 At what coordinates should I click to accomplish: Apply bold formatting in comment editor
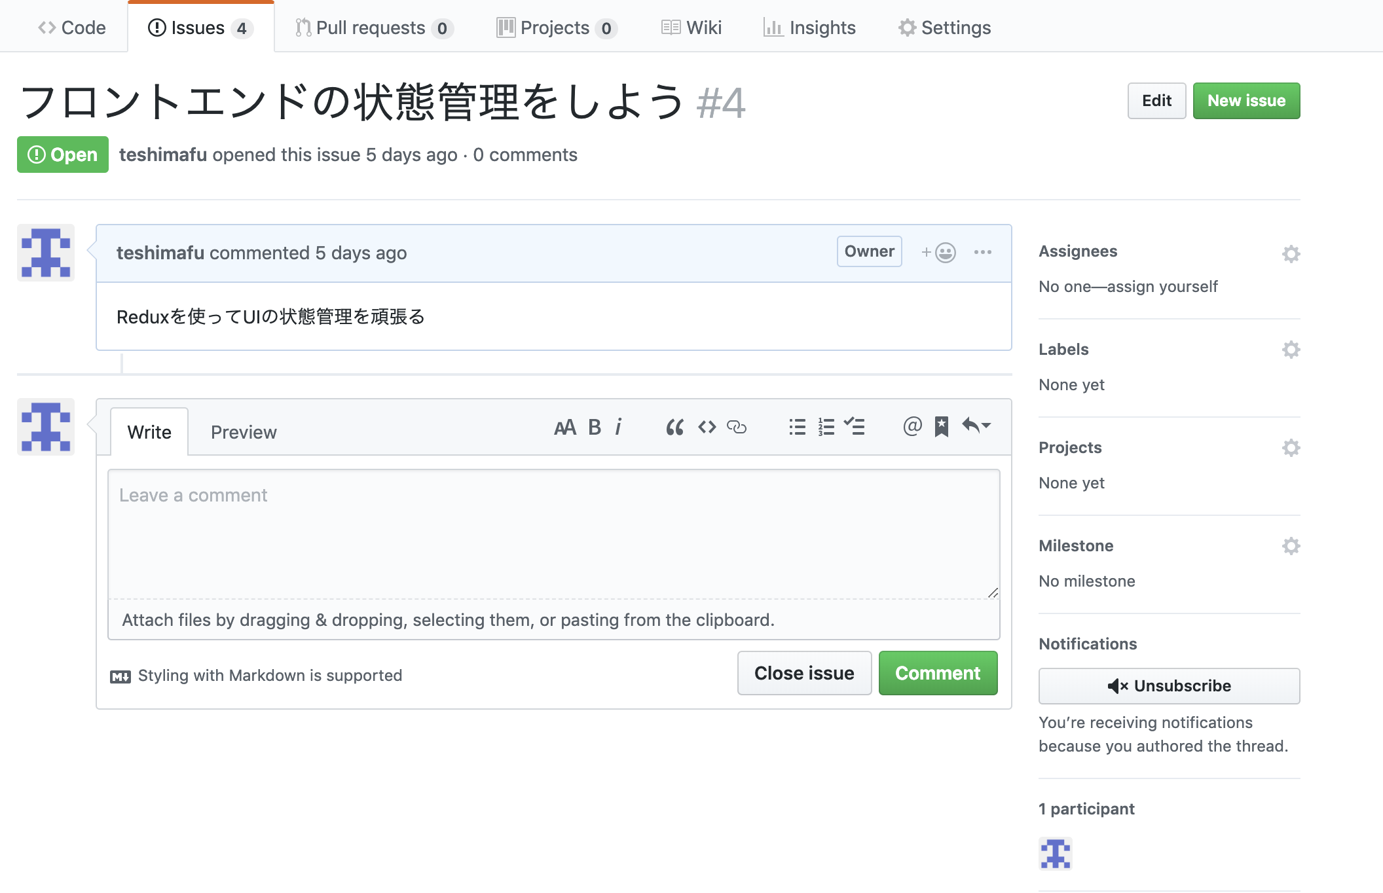coord(593,427)
